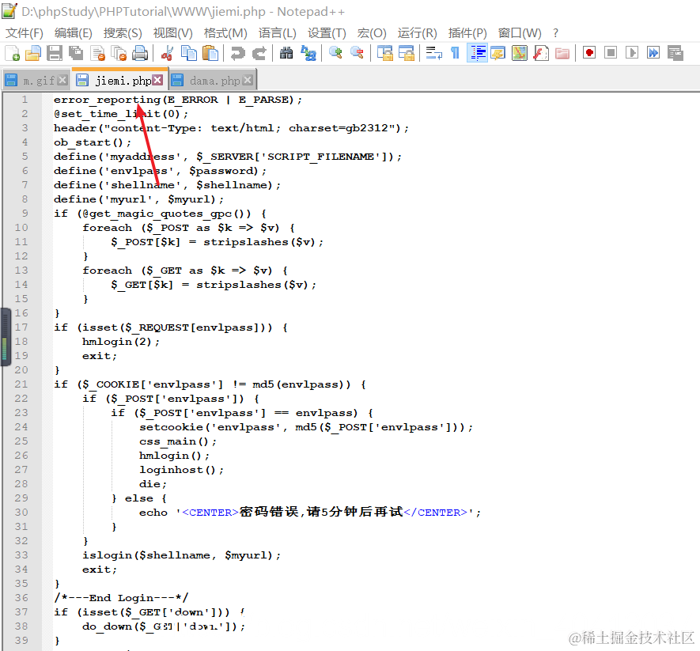Open the document map panel

click(x=519, y=53)
